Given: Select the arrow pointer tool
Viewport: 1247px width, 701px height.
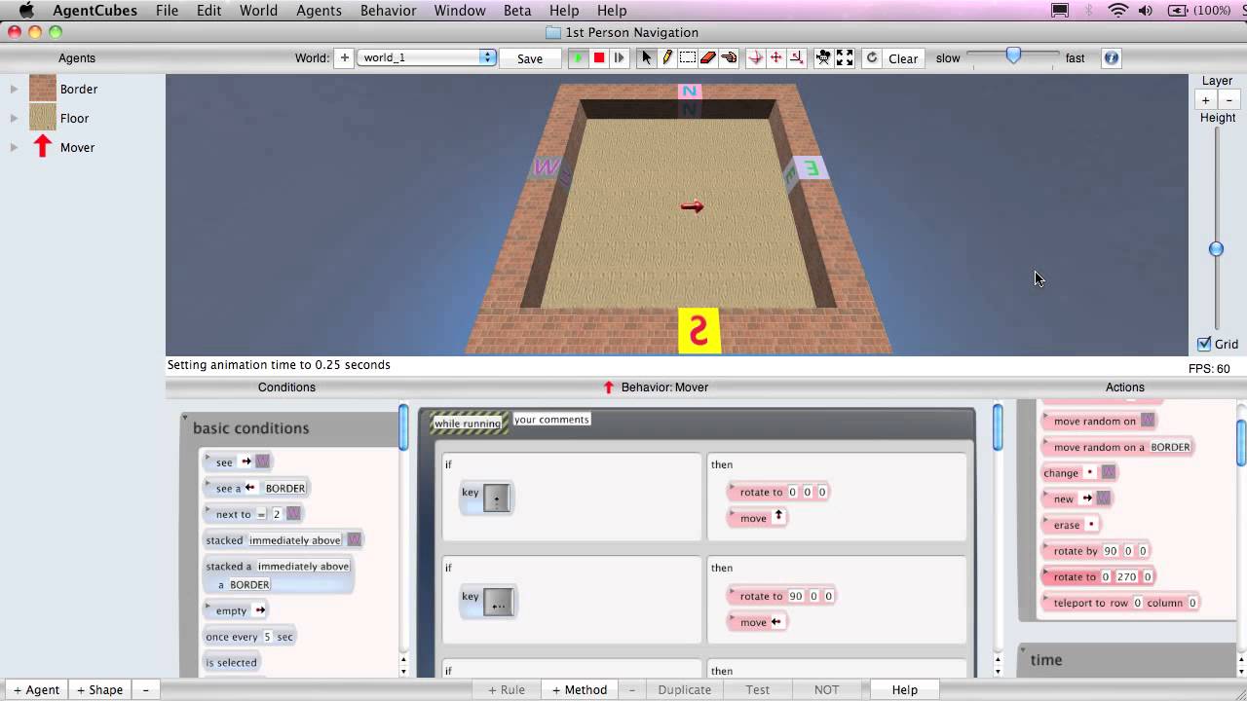Looking at the screenshot, I should click(646, 57).
